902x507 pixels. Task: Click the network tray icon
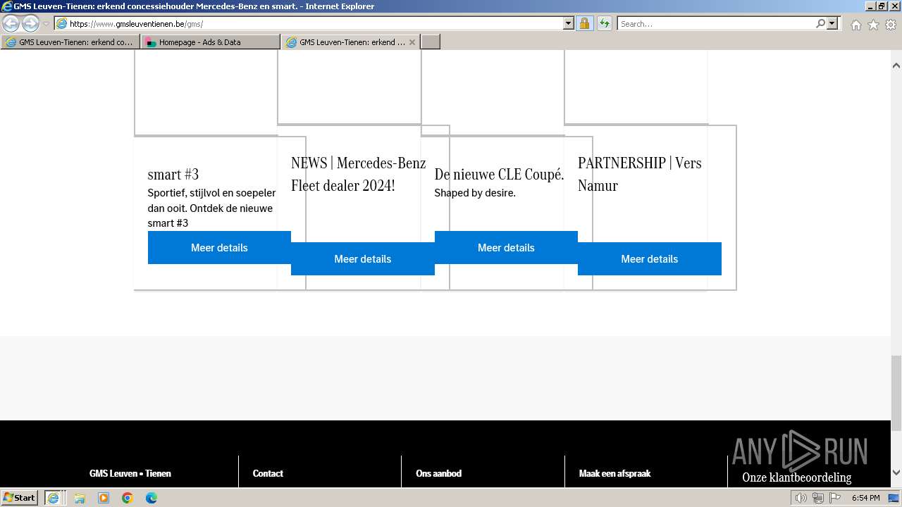pos(817,498)
